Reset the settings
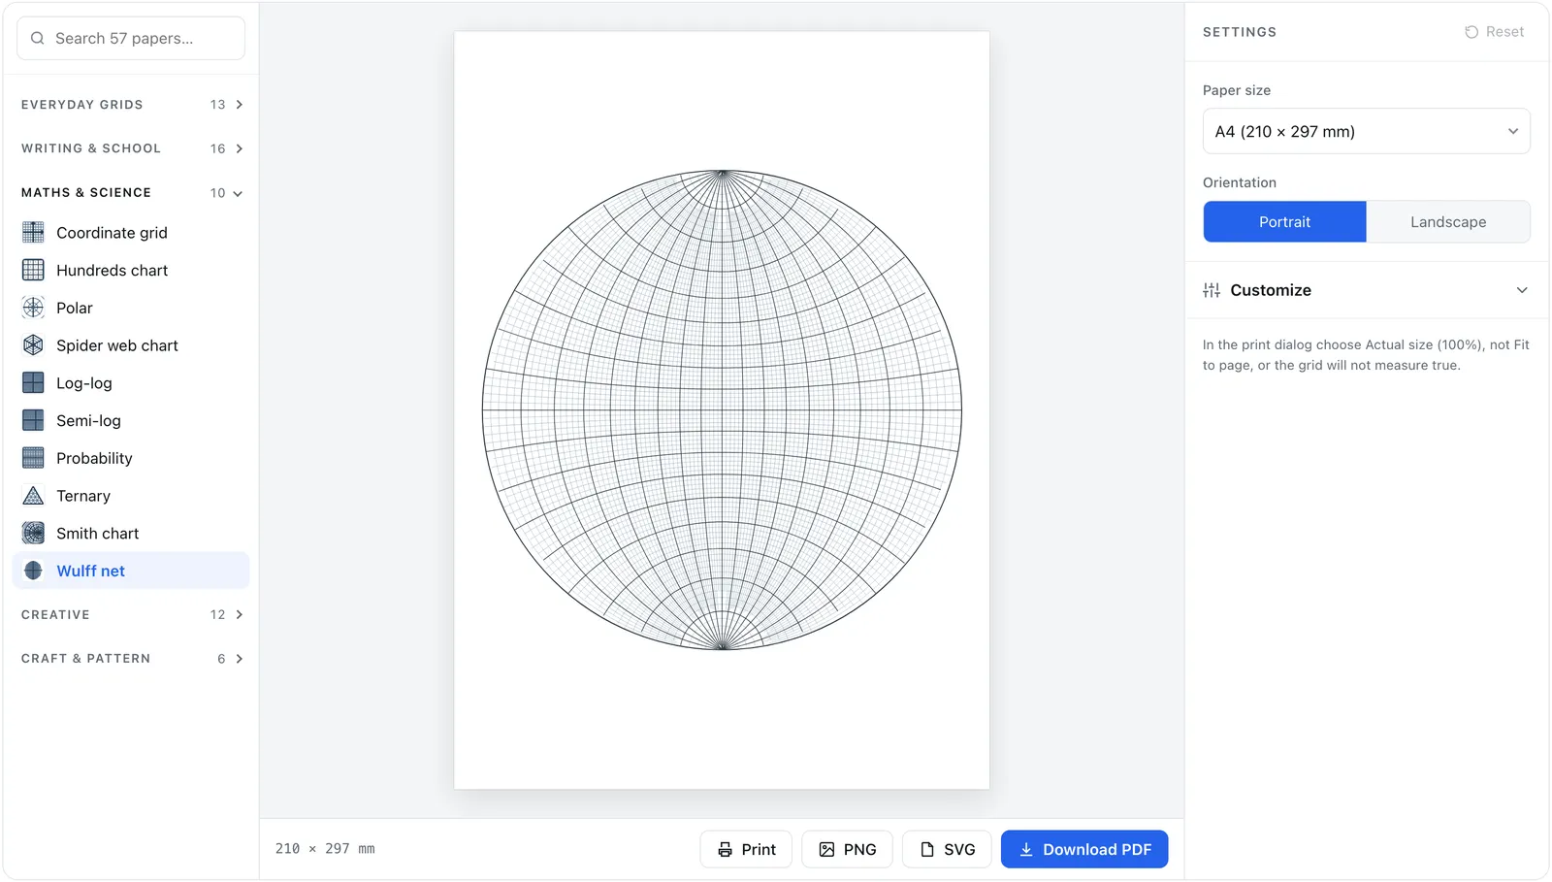Image resolution: width=1552 pixels, height=882 pixels. 1495,32
